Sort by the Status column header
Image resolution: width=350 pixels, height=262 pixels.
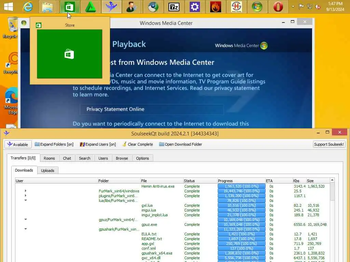tap(200, 181)
